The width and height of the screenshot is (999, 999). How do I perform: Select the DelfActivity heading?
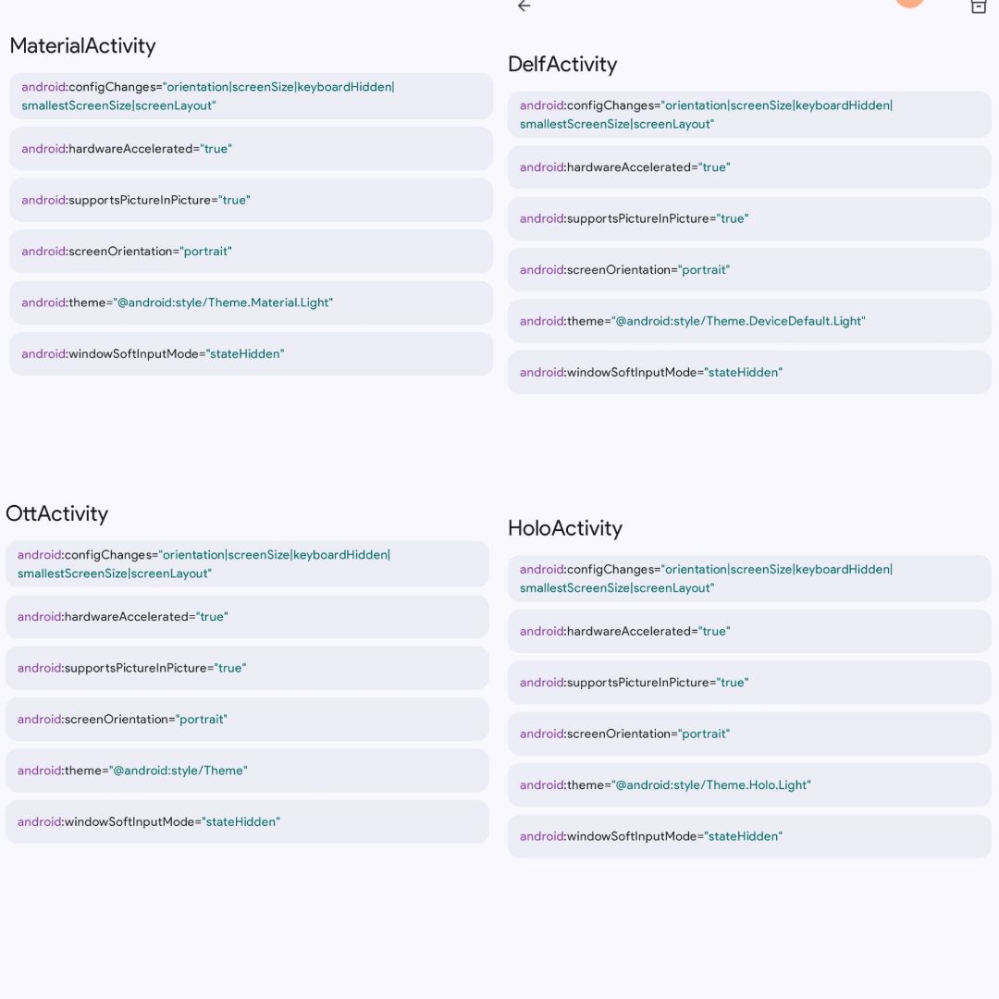(562, 64)
